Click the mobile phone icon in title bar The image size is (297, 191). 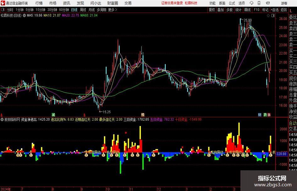coord(259,3)
